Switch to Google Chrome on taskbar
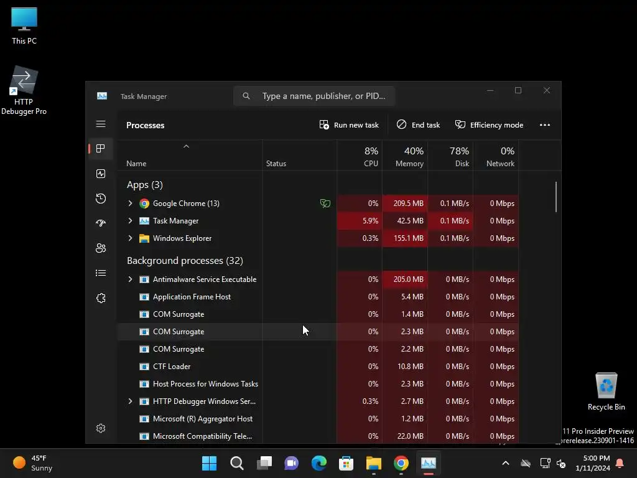Viewport: 637px width, 478px height. pos(401,463)
